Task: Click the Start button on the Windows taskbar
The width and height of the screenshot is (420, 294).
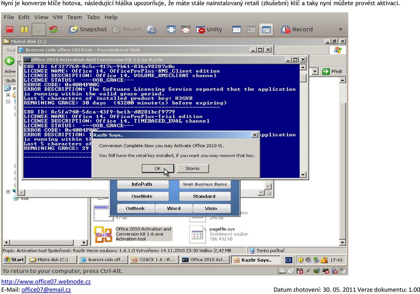Action: (14, 260)
